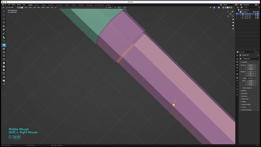
Task: Switch to the Modeling workspace tab
Action: [36, 5]
